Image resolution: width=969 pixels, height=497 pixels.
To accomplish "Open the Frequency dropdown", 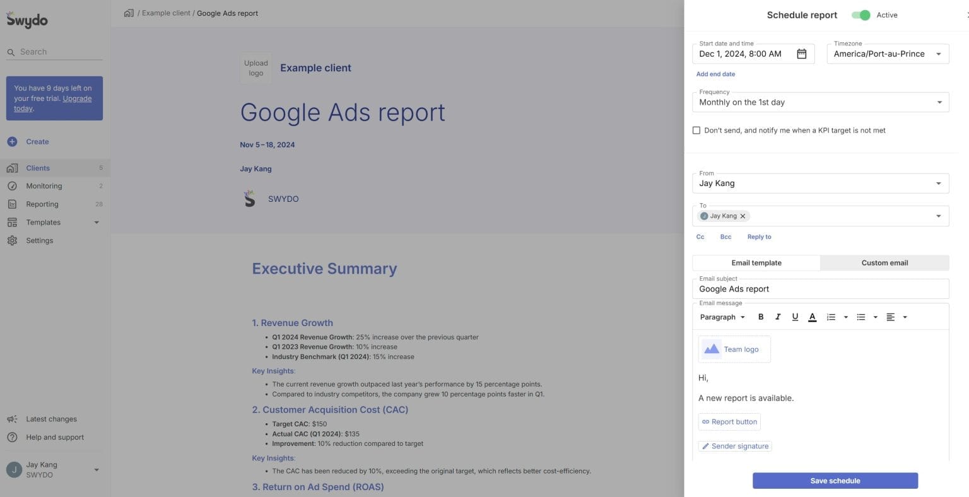I will 939,102.
